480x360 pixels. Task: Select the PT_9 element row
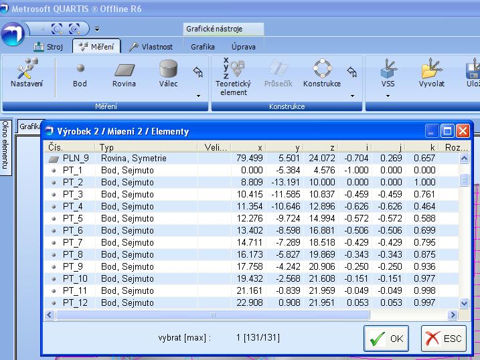(x=251, y=266)
